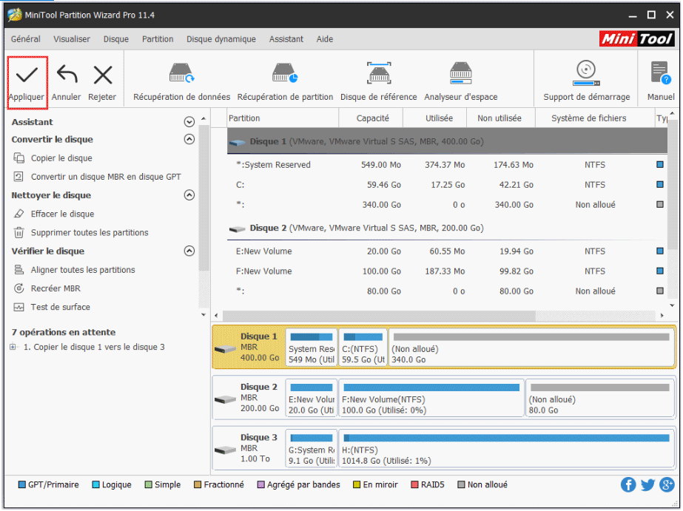
Task: Click Supprimer toutes les partitions trash icon
Action: 18,232
